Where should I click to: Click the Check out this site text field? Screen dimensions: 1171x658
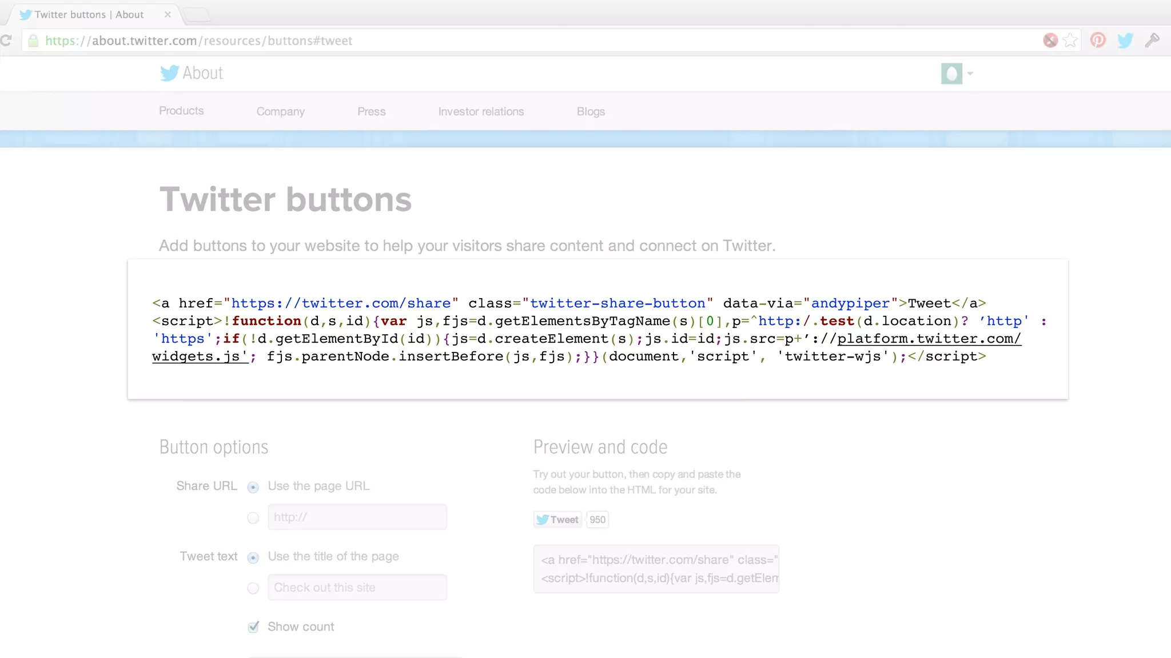[357, 588]
